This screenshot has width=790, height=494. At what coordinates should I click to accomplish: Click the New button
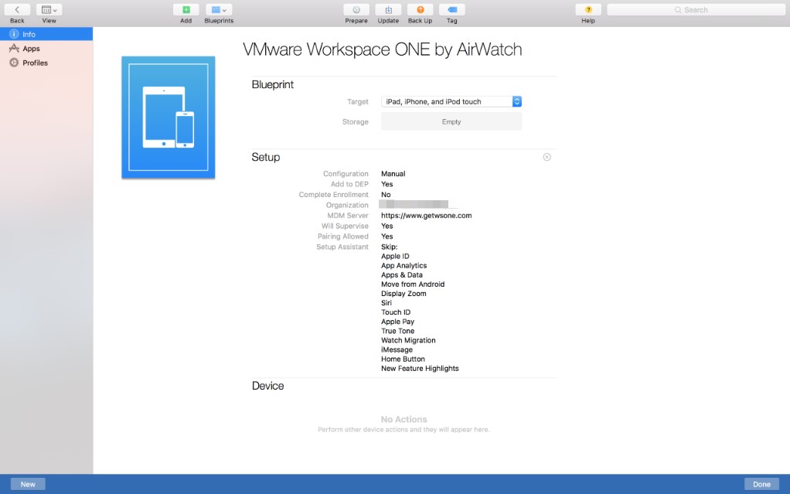coord(28,484)
